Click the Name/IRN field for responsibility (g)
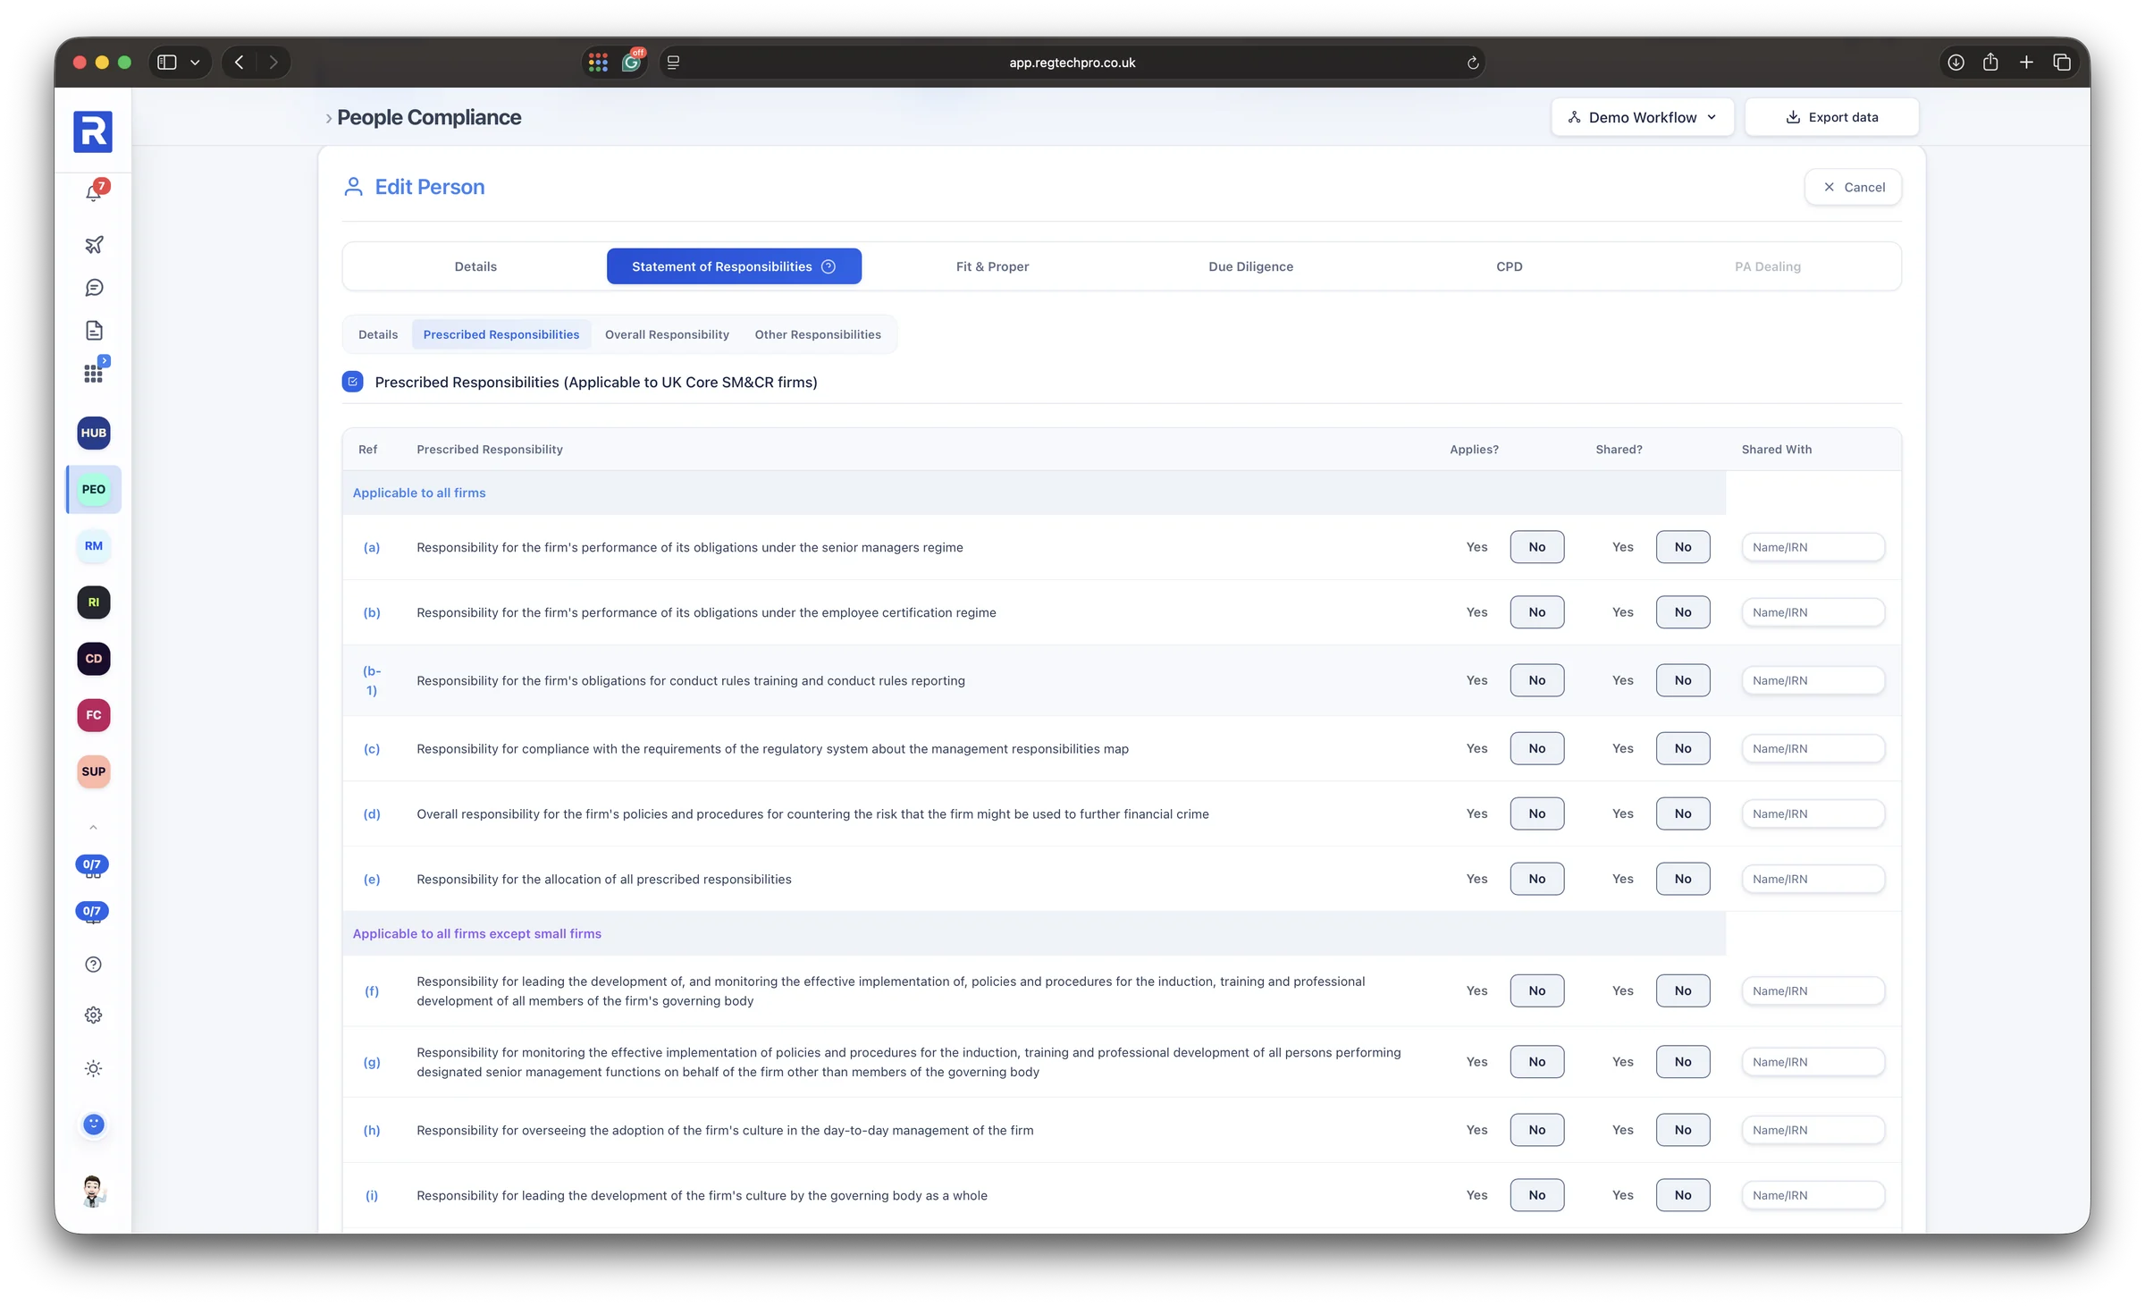Screen dimensions: 2145x1306 [1813, 1062]
